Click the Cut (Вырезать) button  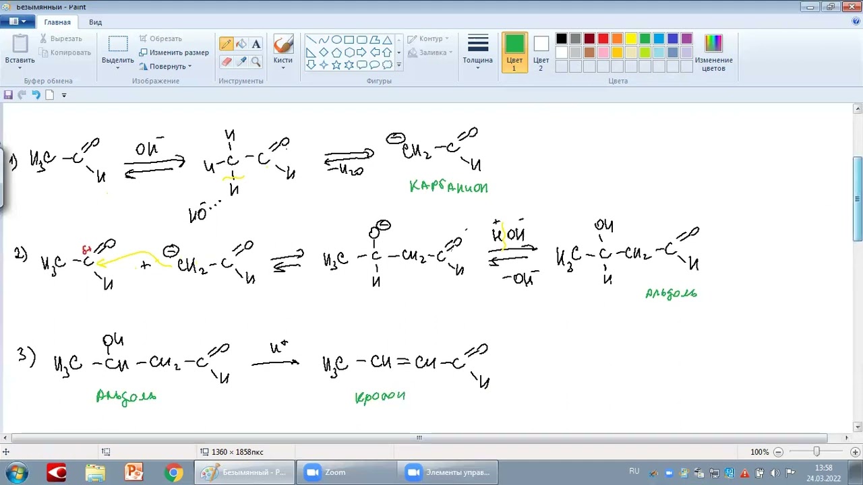coord(61,39)
